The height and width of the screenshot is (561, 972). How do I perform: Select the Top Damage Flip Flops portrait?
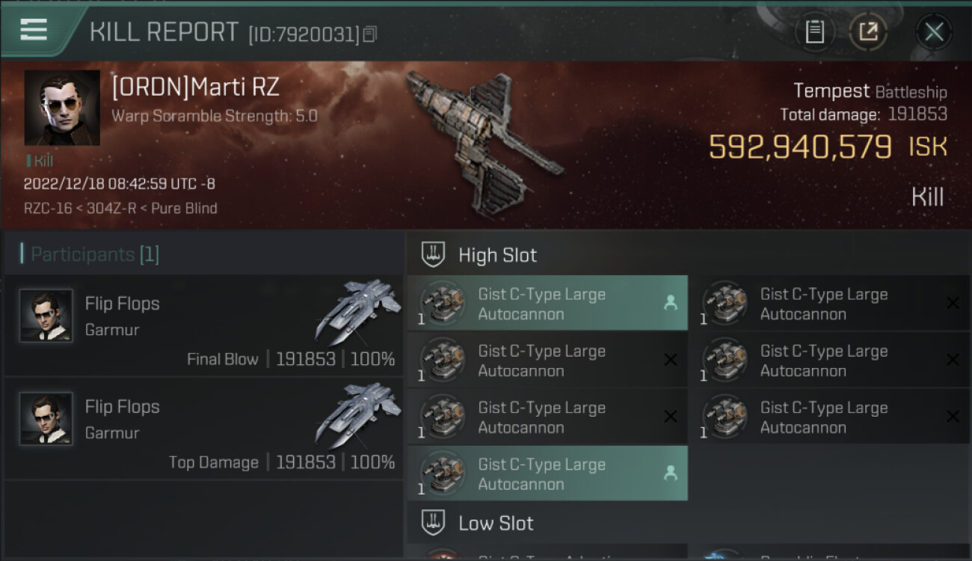(46, 419)
